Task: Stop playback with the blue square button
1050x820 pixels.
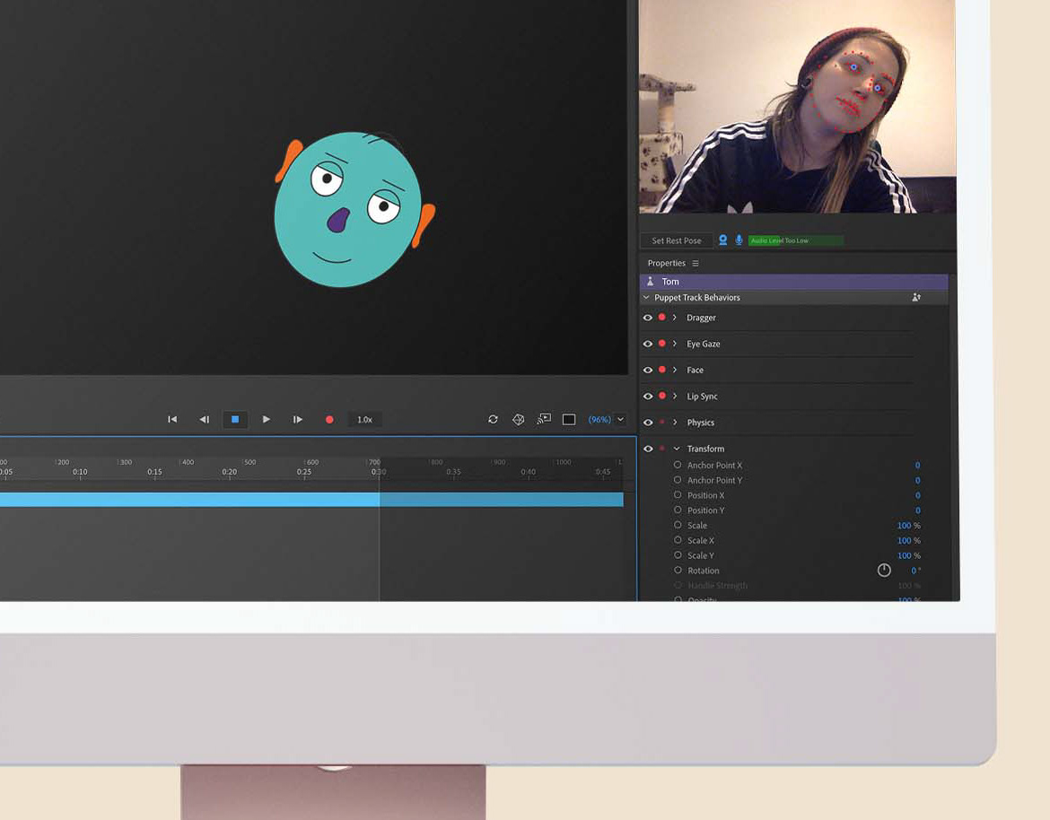Action: coord(235,419)
